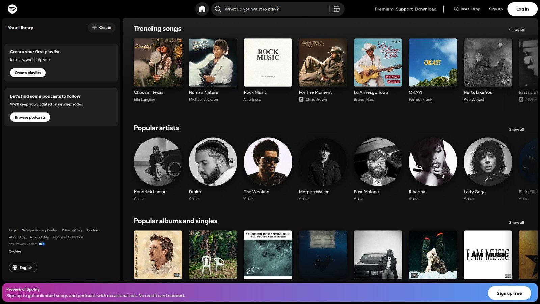This screenshot has height=304, width=540.
Task: Open the English language selector
Action: [x=23, y=268]
